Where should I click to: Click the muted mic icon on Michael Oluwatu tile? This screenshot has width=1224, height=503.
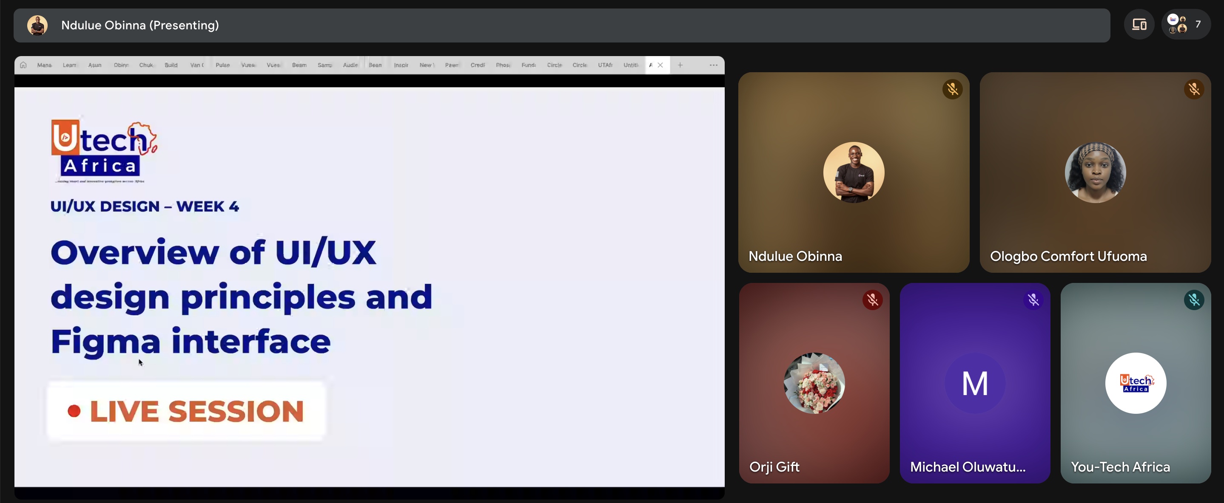point(1033,300)
